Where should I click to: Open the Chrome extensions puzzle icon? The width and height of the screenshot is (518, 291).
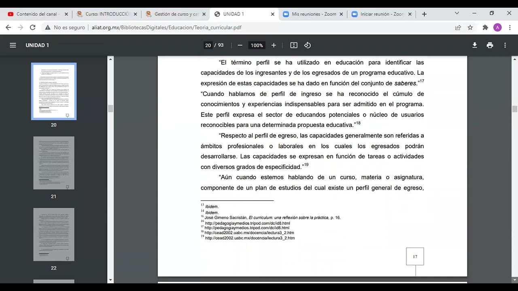[485, 27]
